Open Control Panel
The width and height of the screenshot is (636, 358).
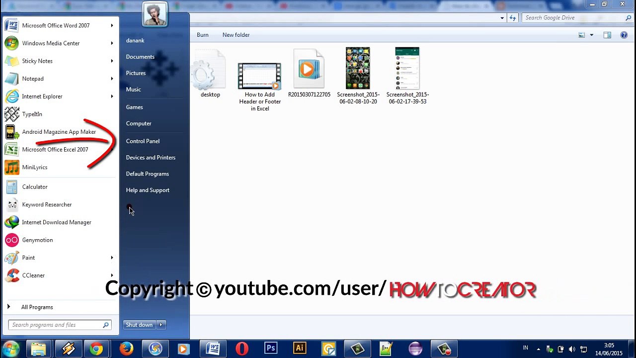tap(143, 141)
